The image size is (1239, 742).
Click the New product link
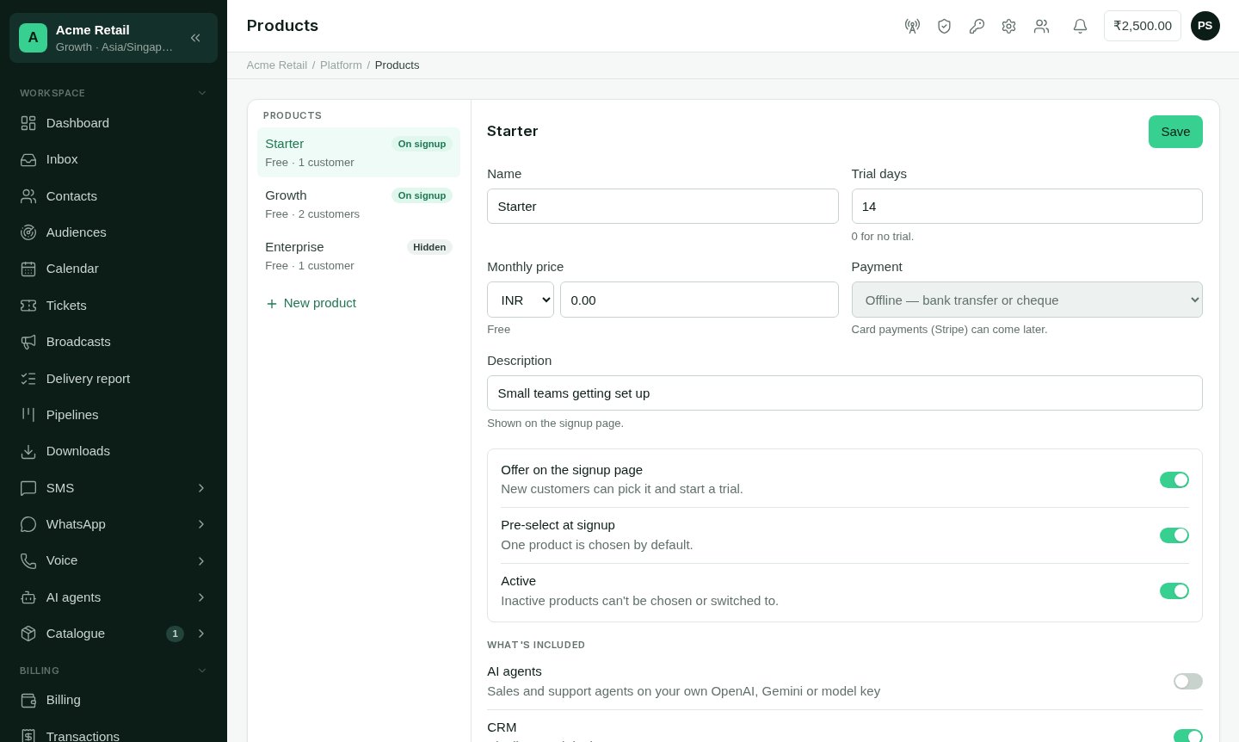coord(311,303)
